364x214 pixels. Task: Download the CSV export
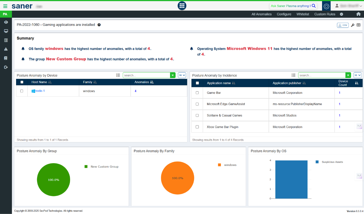pyautogui.click(x=343, y=25)
